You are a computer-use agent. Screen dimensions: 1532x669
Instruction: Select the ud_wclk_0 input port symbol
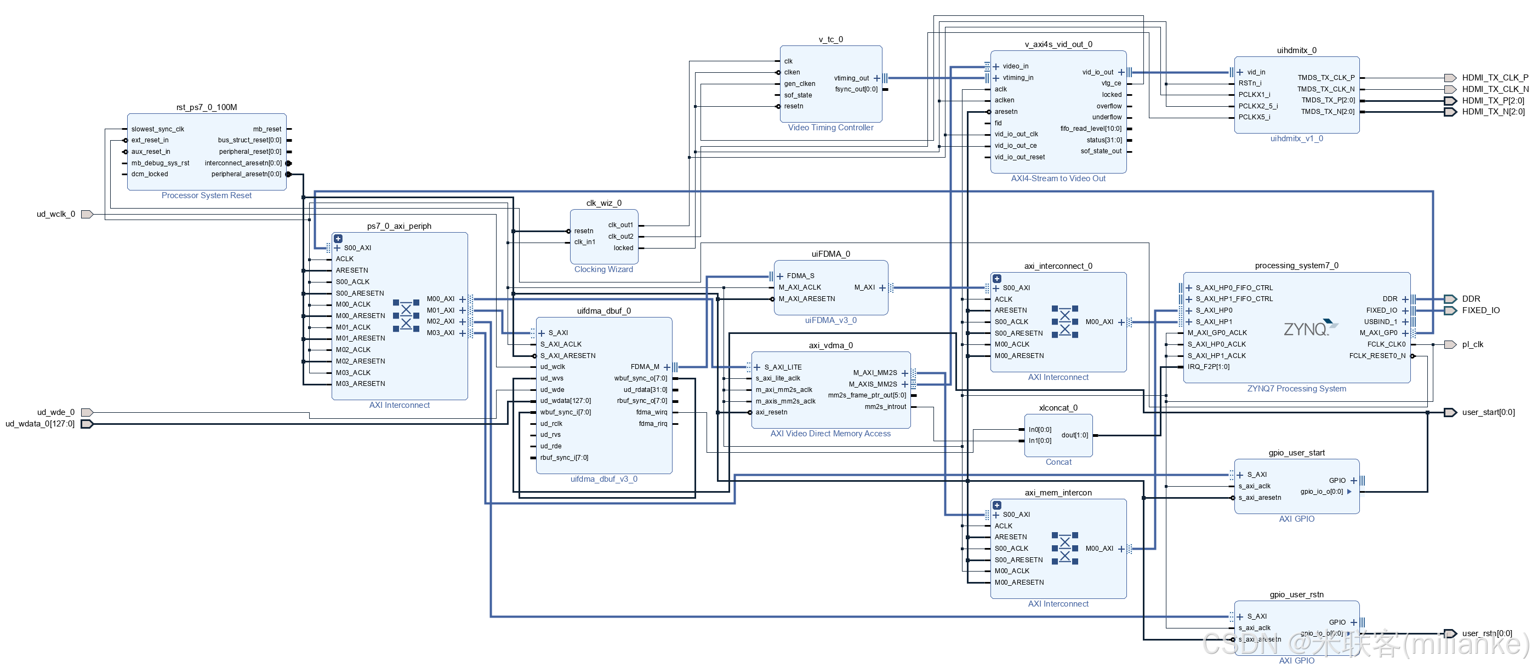coord(87,215)
